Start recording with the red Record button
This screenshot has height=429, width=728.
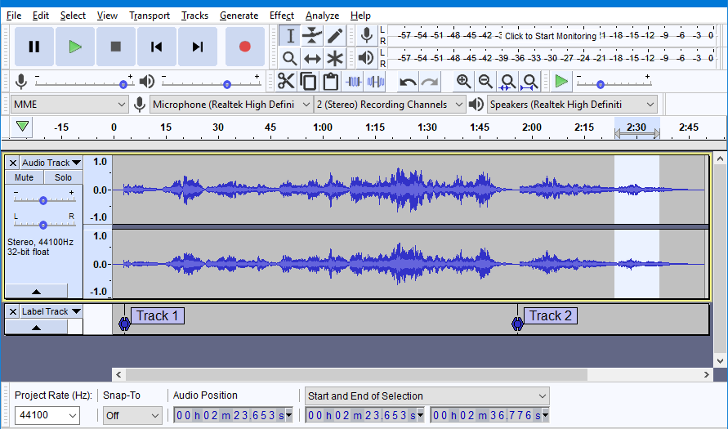point(244,47)
